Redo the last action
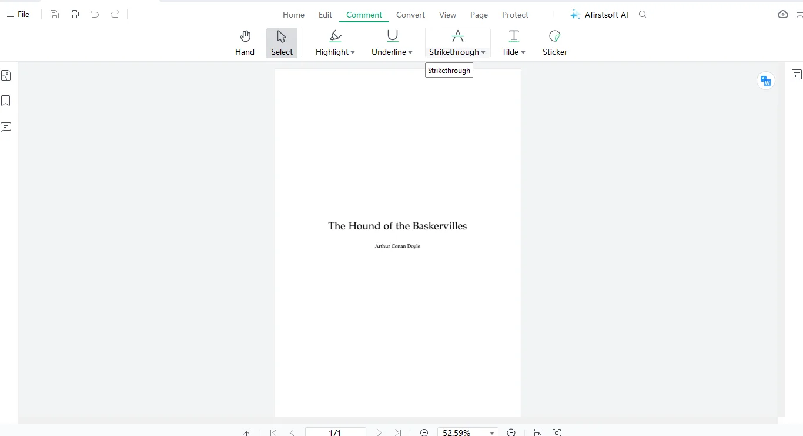The width and height of the screenshot is (803, 436). click(115, 14)
